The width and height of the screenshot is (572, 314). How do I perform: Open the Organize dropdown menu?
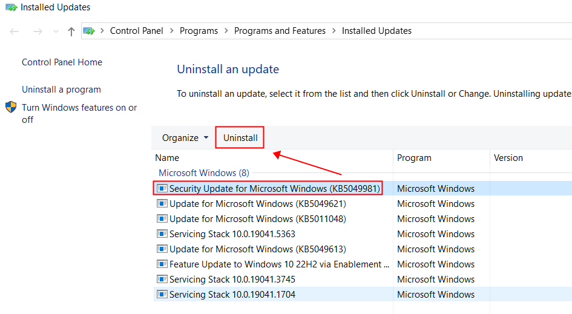point(185,138)
